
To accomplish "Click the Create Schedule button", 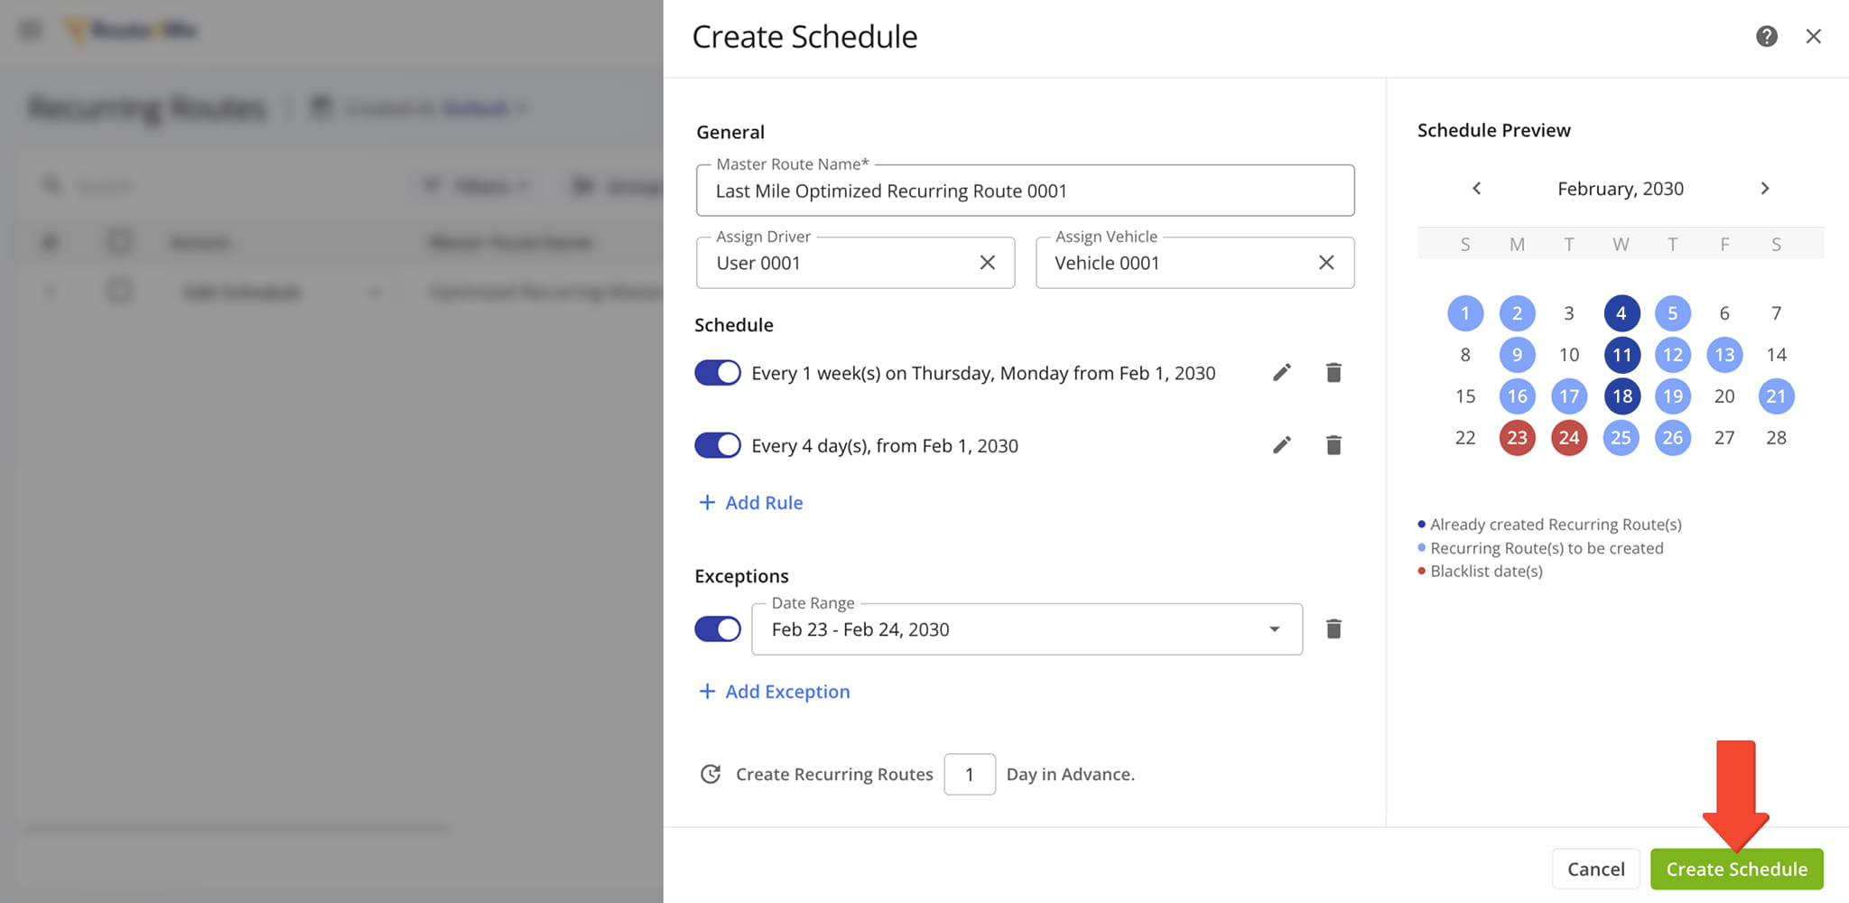I will [x=1736, y=869].
